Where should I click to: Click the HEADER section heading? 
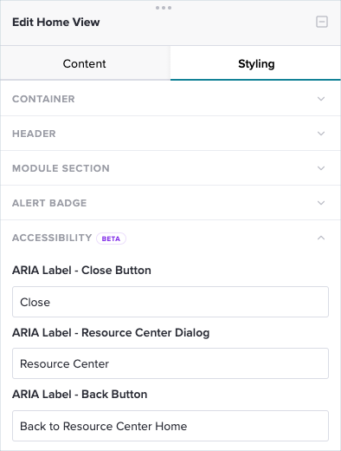point(34,134)
